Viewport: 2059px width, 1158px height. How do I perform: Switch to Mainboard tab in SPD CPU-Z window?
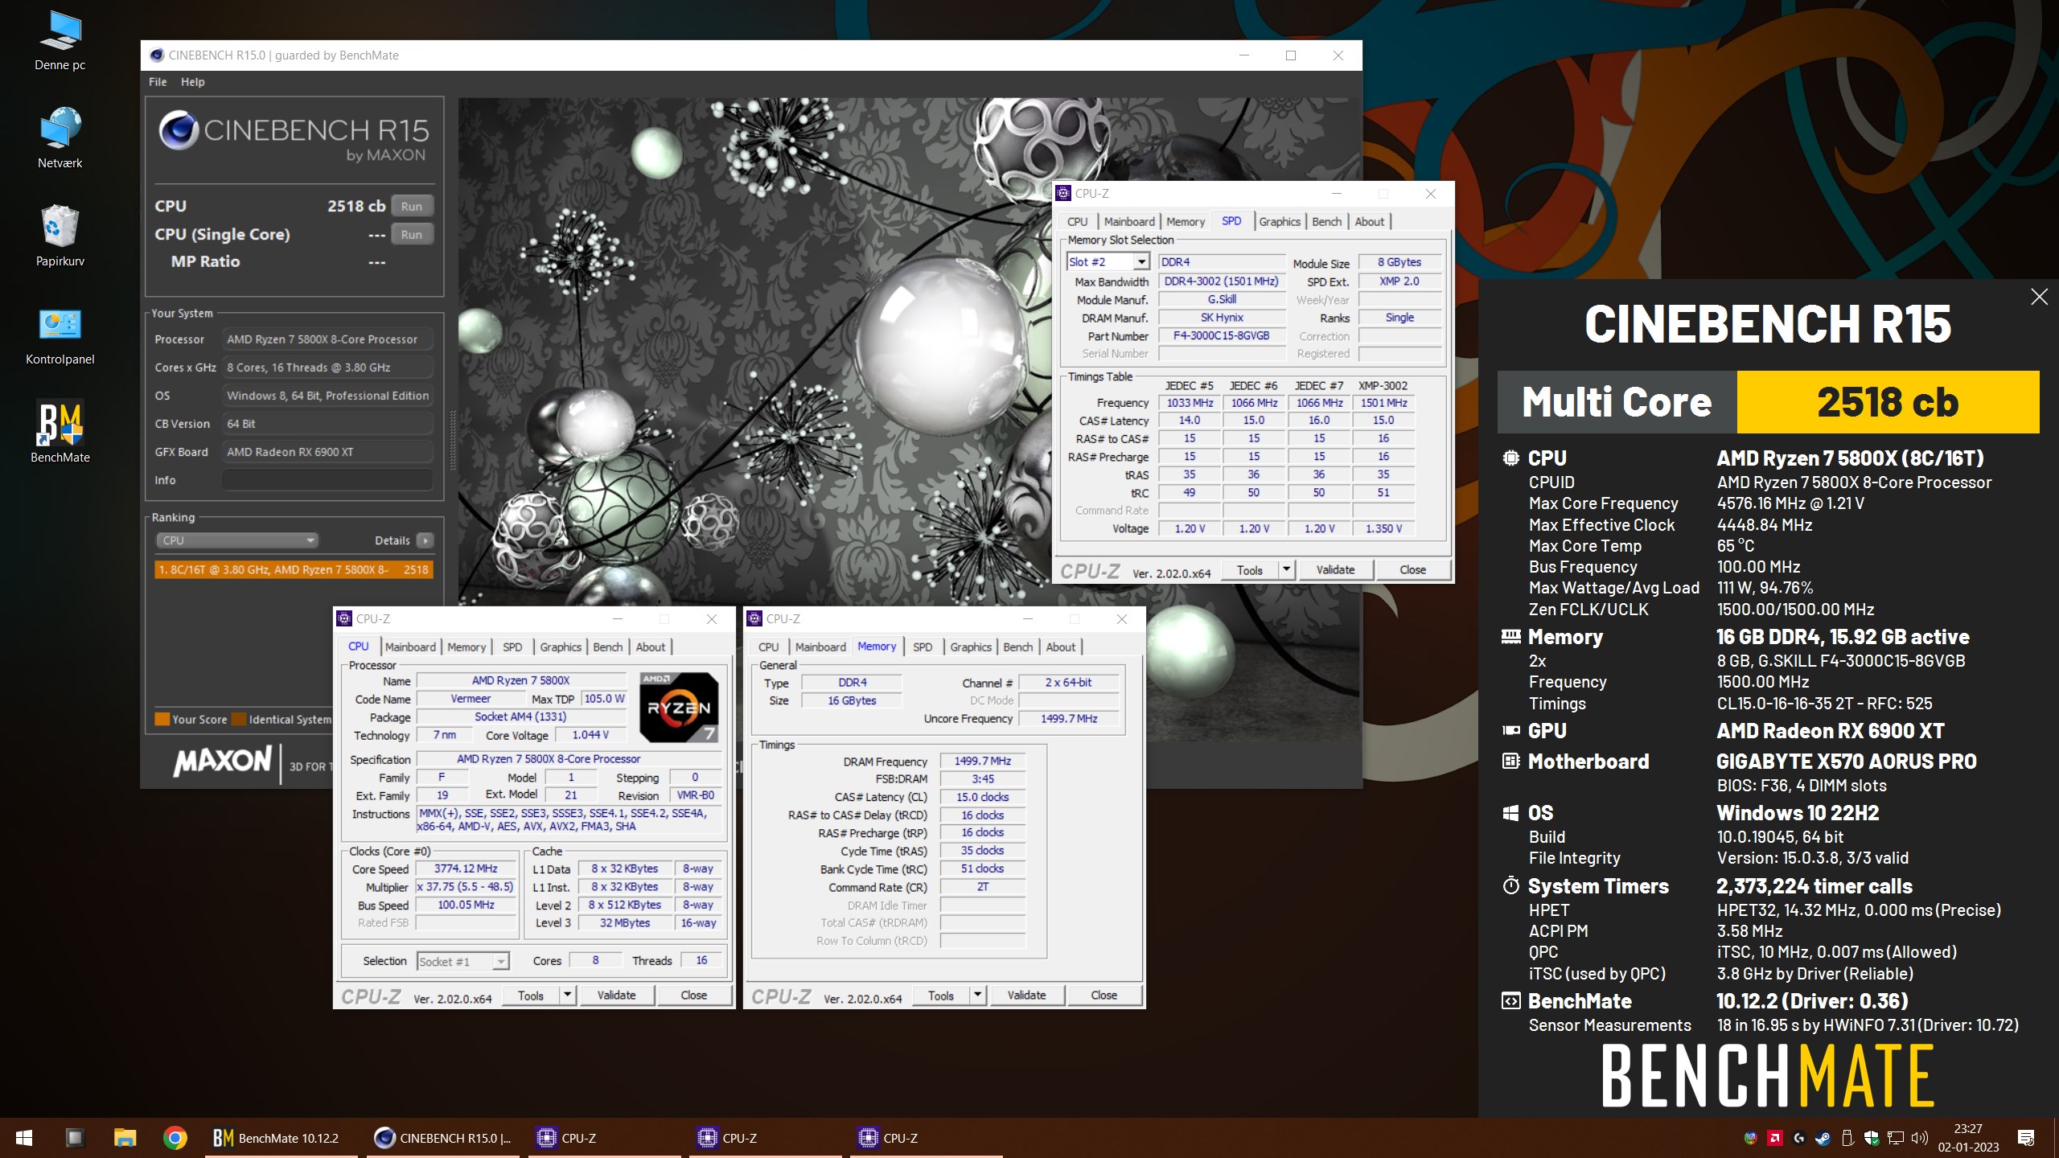(x=1128, y=222)
